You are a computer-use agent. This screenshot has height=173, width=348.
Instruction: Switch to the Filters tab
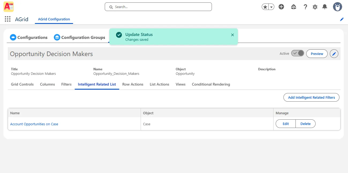pyautogui.click(x=66, y=84)
